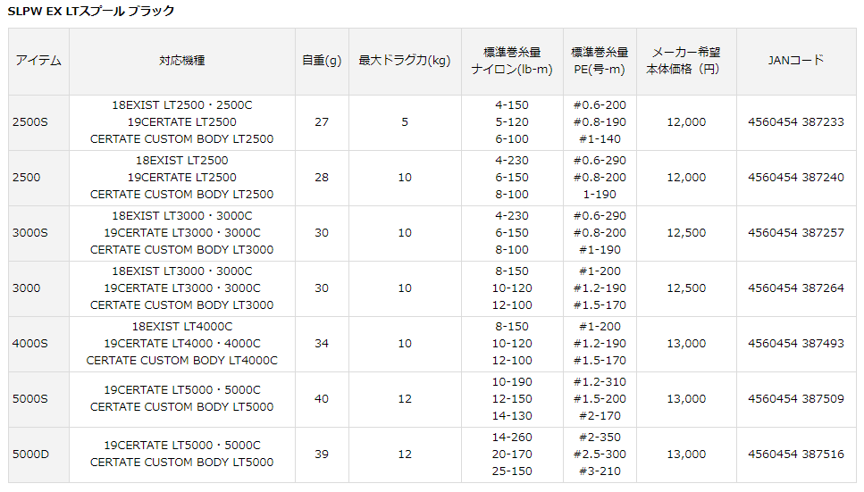Screen dimensions: 864x492
Task: Click JAN code 4560454 387257
Action: pos(796,233)
